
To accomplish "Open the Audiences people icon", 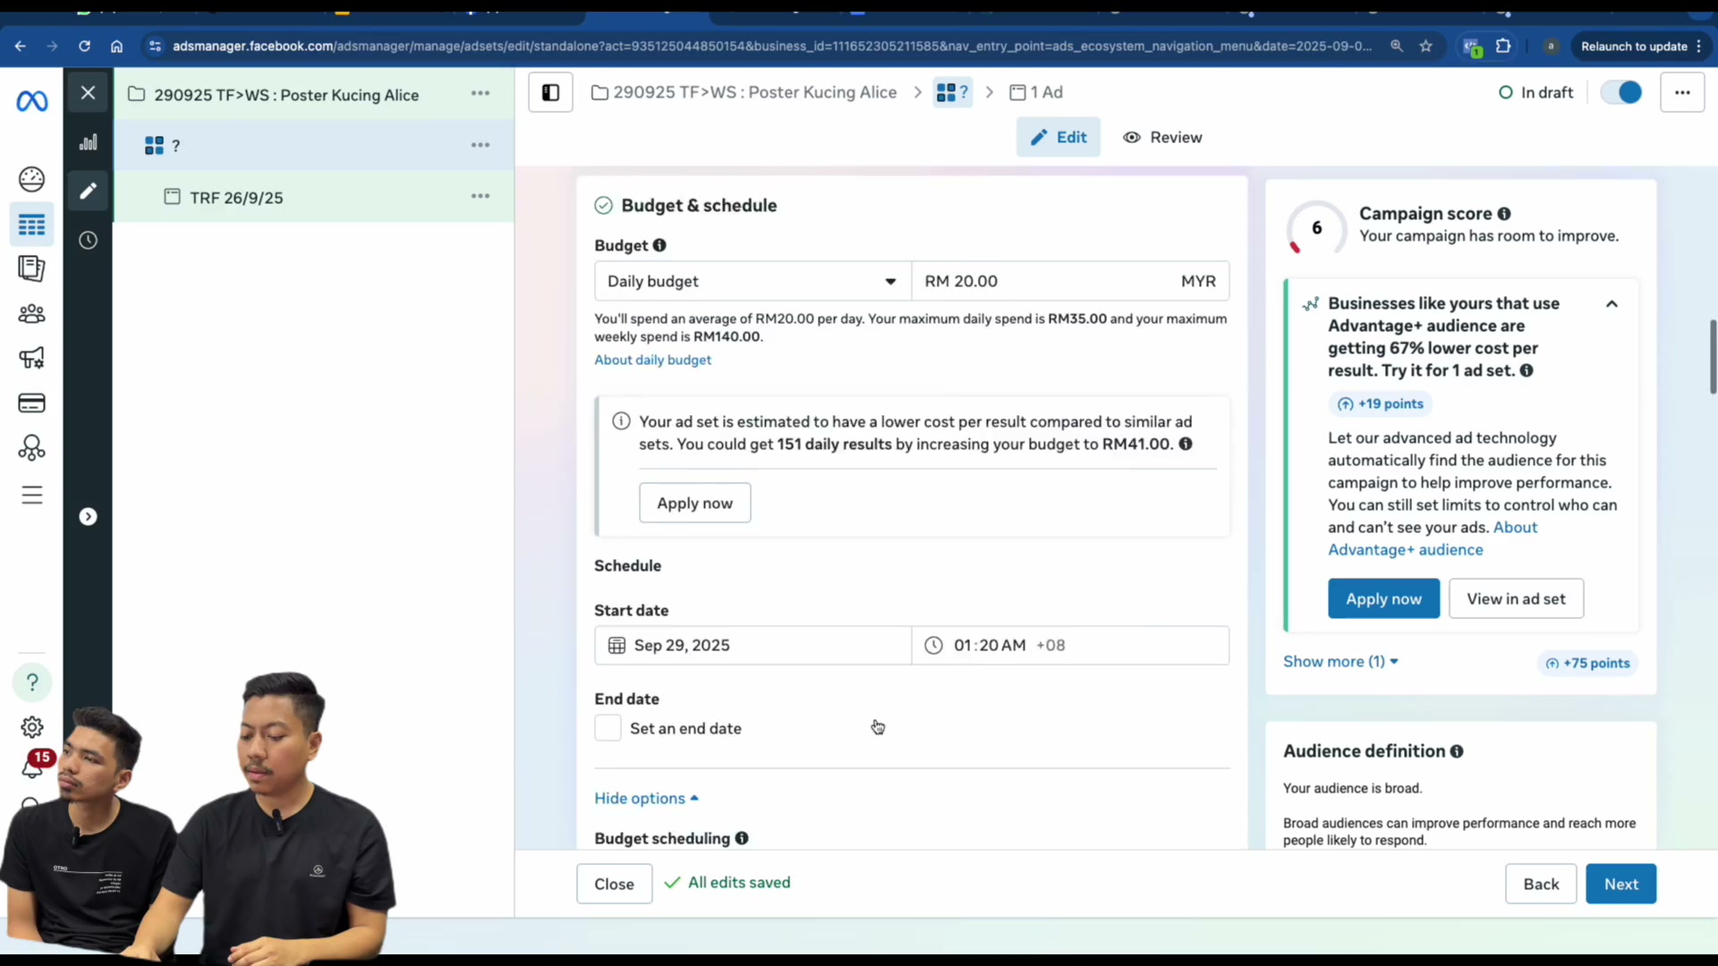I will point(31,314).
